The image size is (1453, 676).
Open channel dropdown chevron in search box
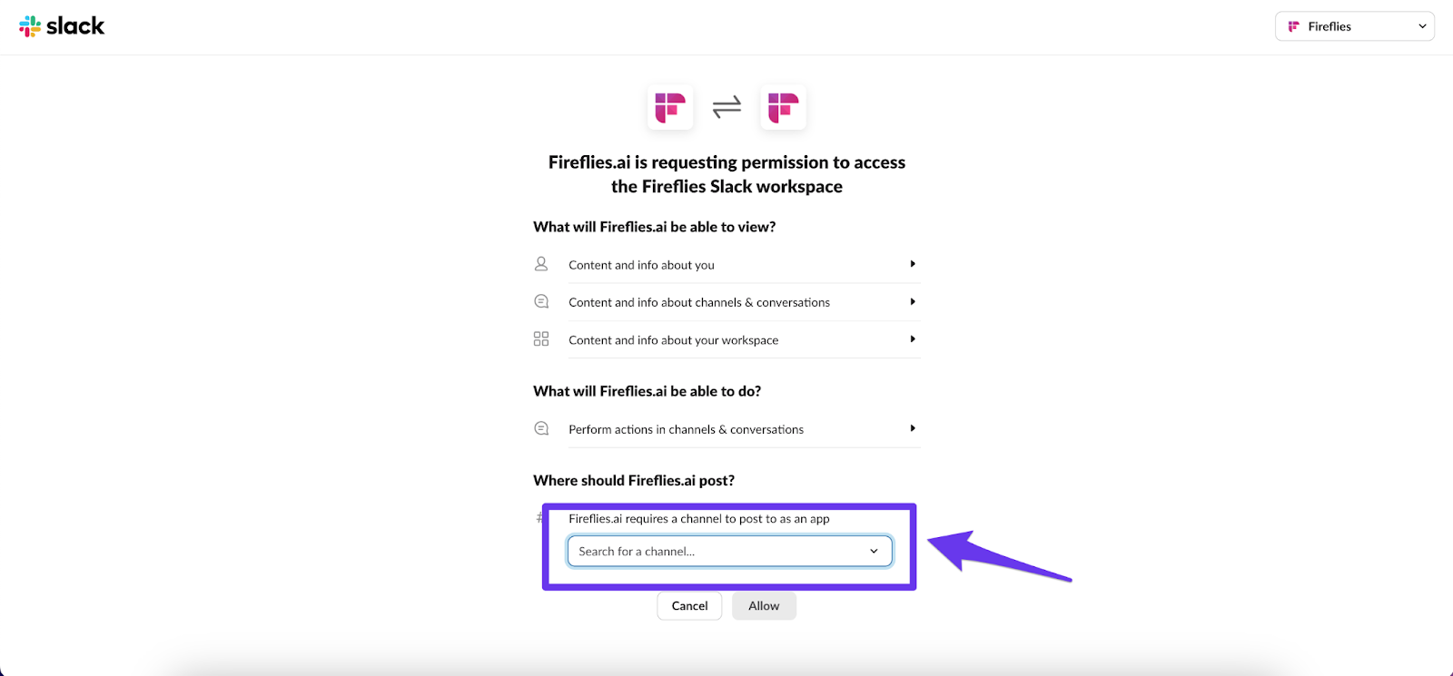[874, 551]
